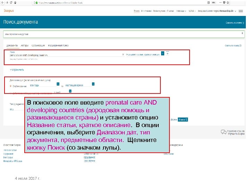The image size is (250, 187).
Task: Open the 7 дней dropdown
Action: pyautogui.click(x=62, y=92)
